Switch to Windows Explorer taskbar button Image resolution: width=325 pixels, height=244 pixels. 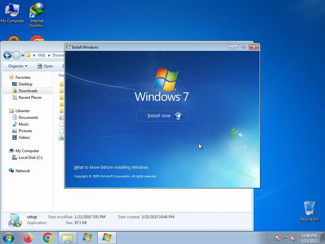(x=68, y=238)
